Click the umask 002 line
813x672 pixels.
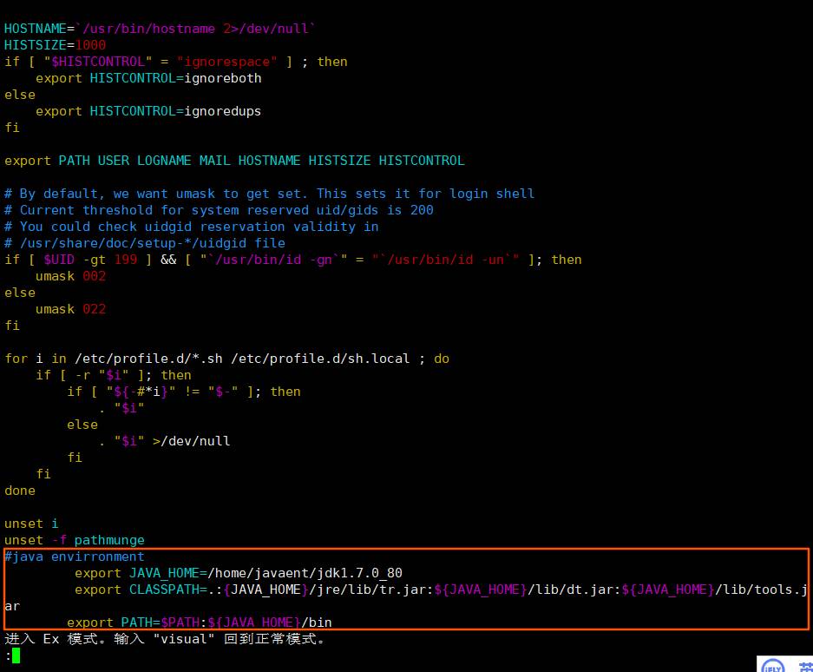pos(70,276)
